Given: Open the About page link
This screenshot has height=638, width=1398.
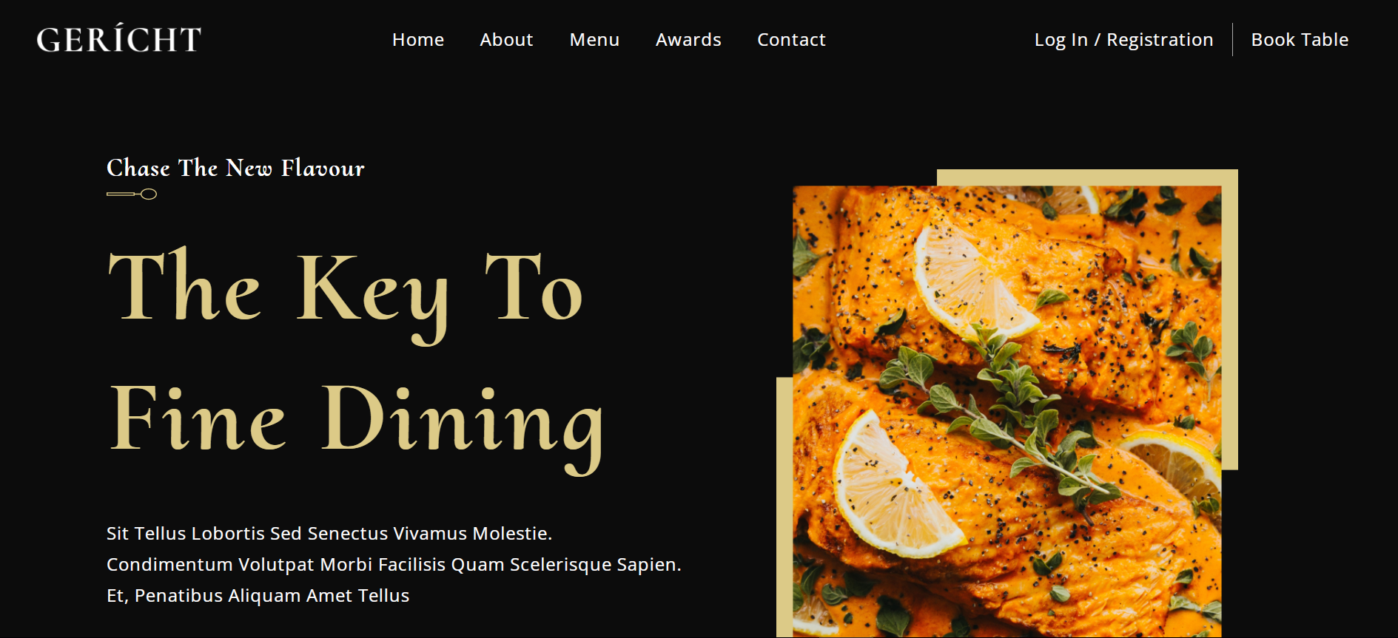Looking at the screenshot, I should (506, 40).
